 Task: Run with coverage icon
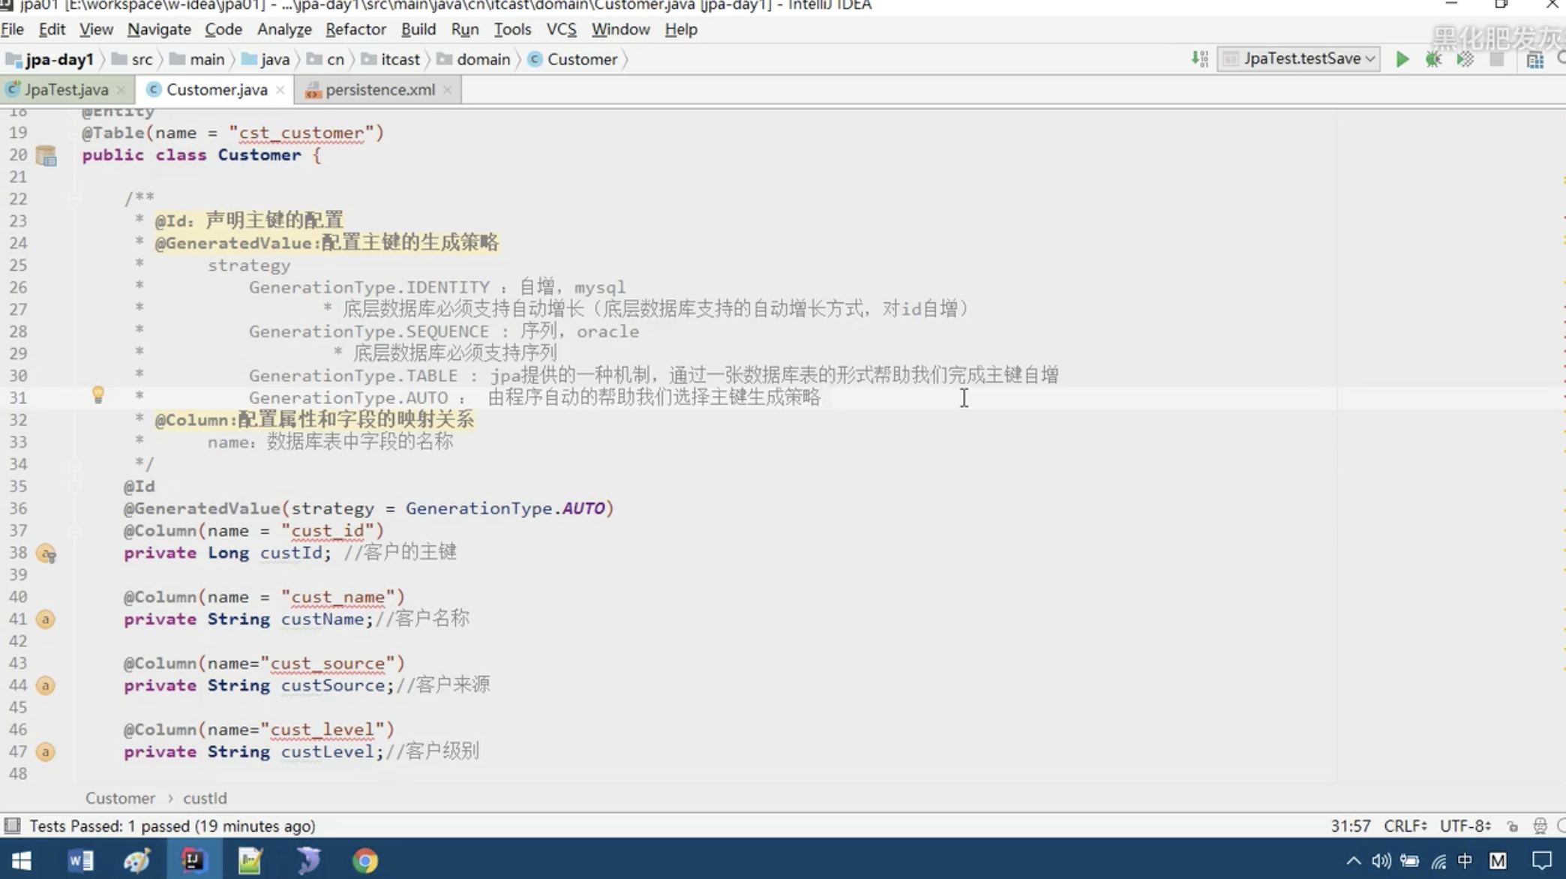coord(1465,59)
